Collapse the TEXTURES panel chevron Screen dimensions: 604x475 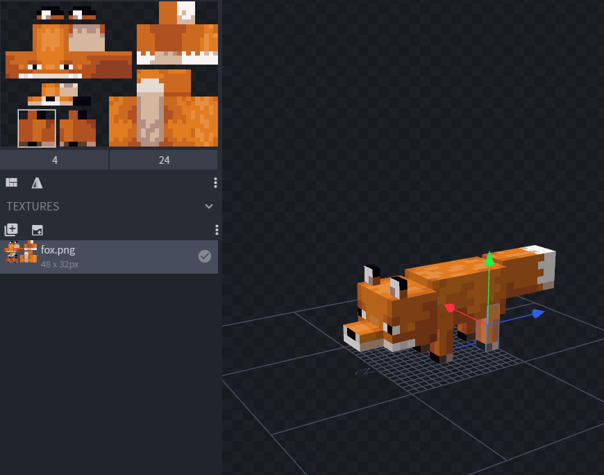[209, 206]
